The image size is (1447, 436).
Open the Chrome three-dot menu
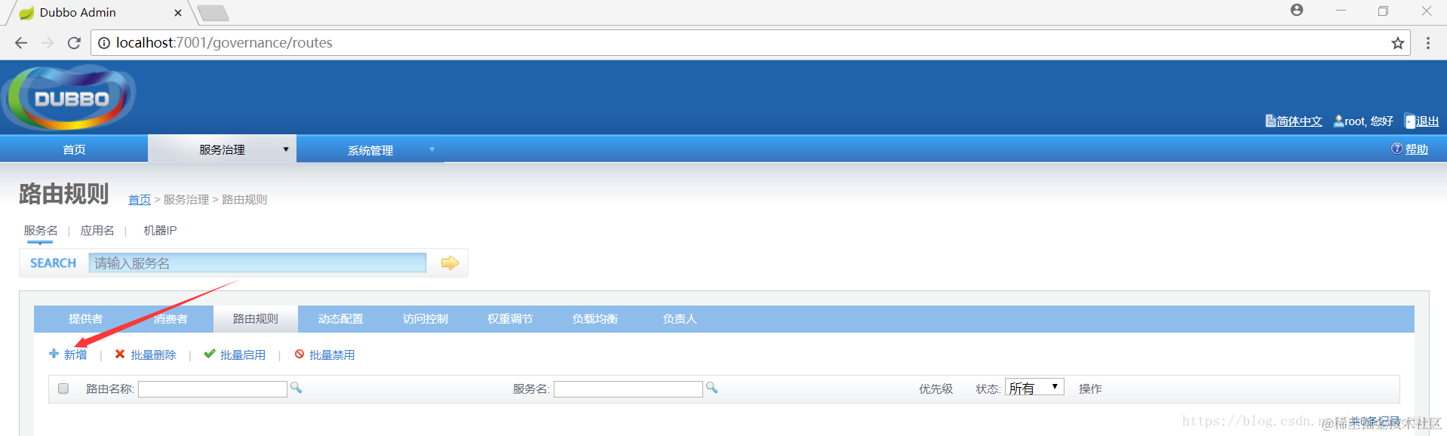tap(1428, 43)
